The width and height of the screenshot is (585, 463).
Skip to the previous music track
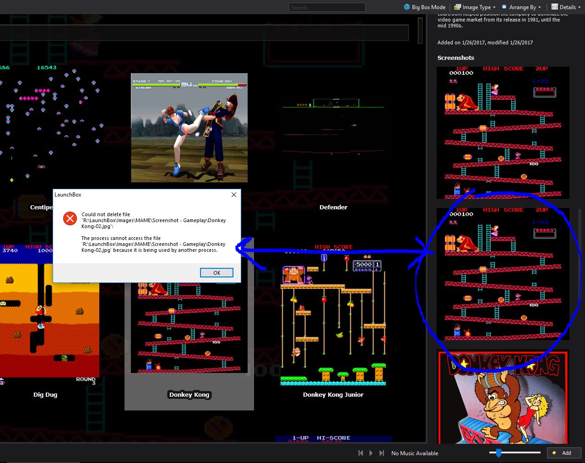[x=361, y=453]
